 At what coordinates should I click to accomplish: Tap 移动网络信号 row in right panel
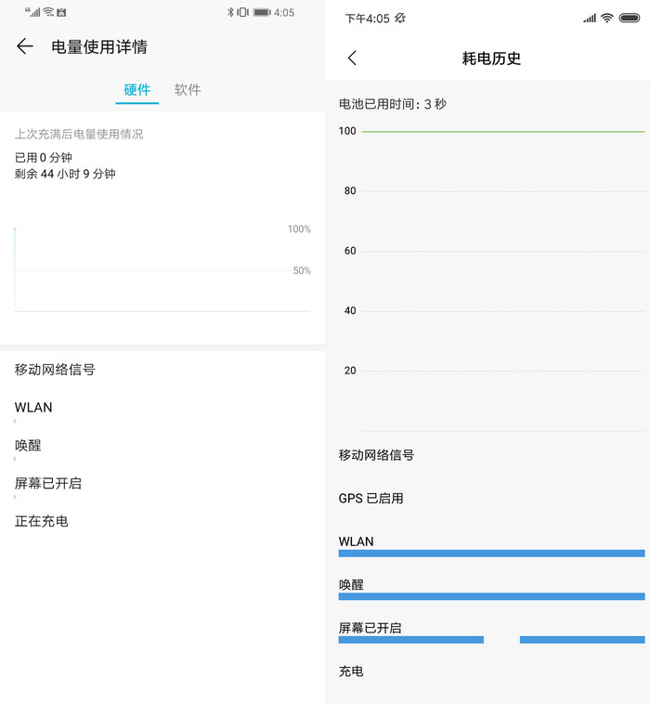pos(376,455)
